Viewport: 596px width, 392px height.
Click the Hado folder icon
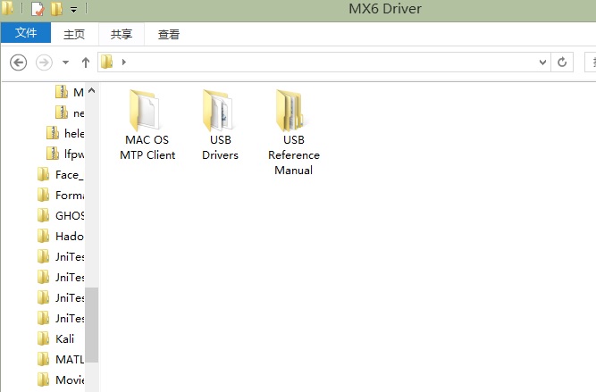[43, 237]
